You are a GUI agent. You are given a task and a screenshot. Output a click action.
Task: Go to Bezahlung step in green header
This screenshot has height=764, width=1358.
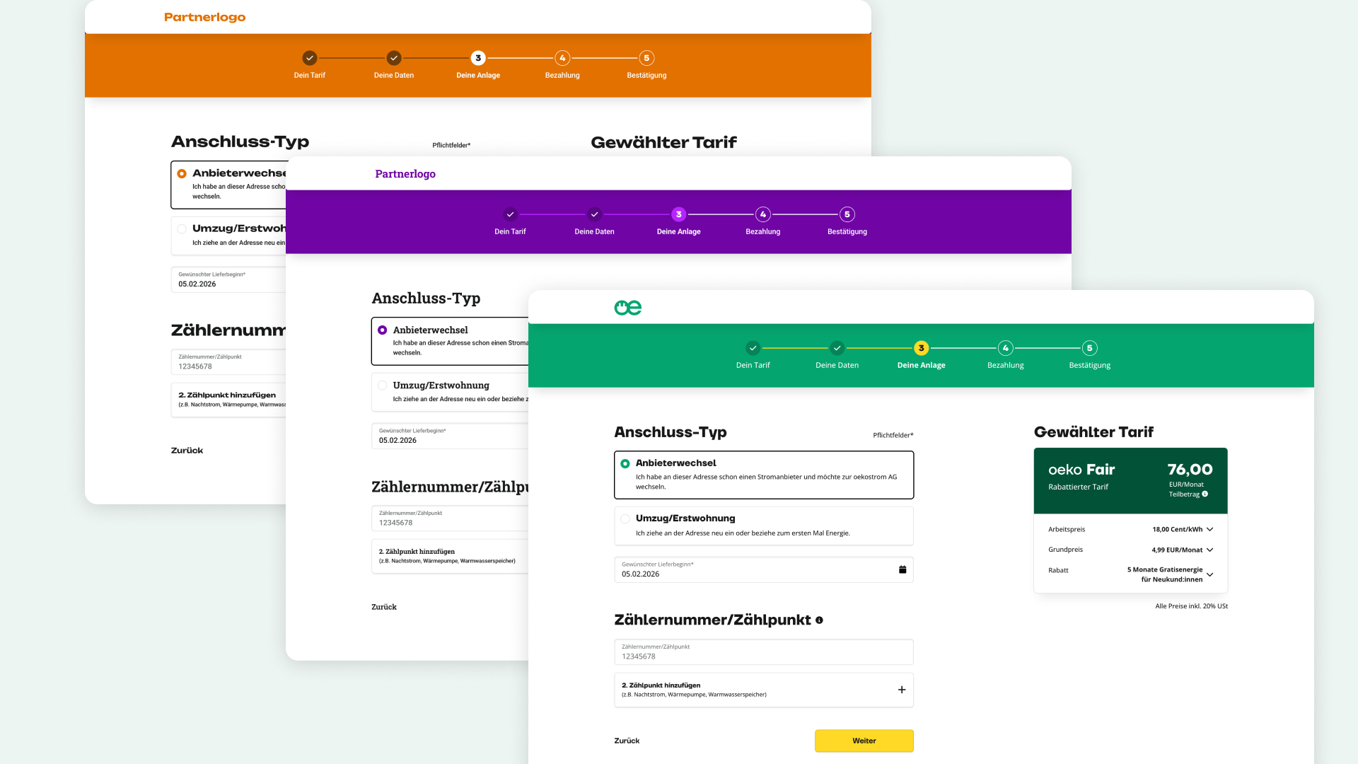coord(1005,348)
